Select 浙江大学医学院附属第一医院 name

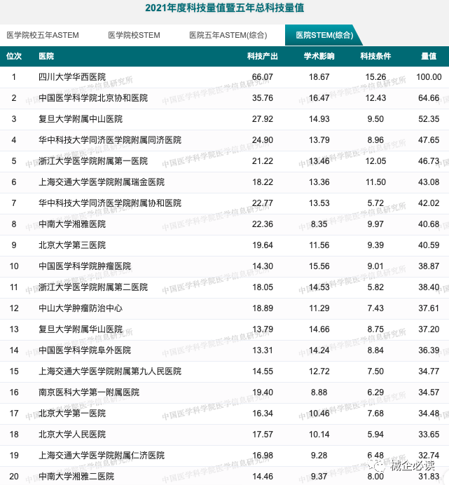pyautogui.click(x=93, y=160)
